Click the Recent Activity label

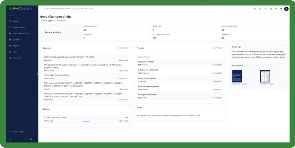click(x=53, y=32)
